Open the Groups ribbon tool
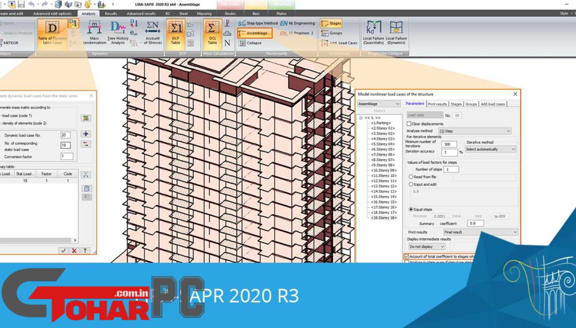 332,33
